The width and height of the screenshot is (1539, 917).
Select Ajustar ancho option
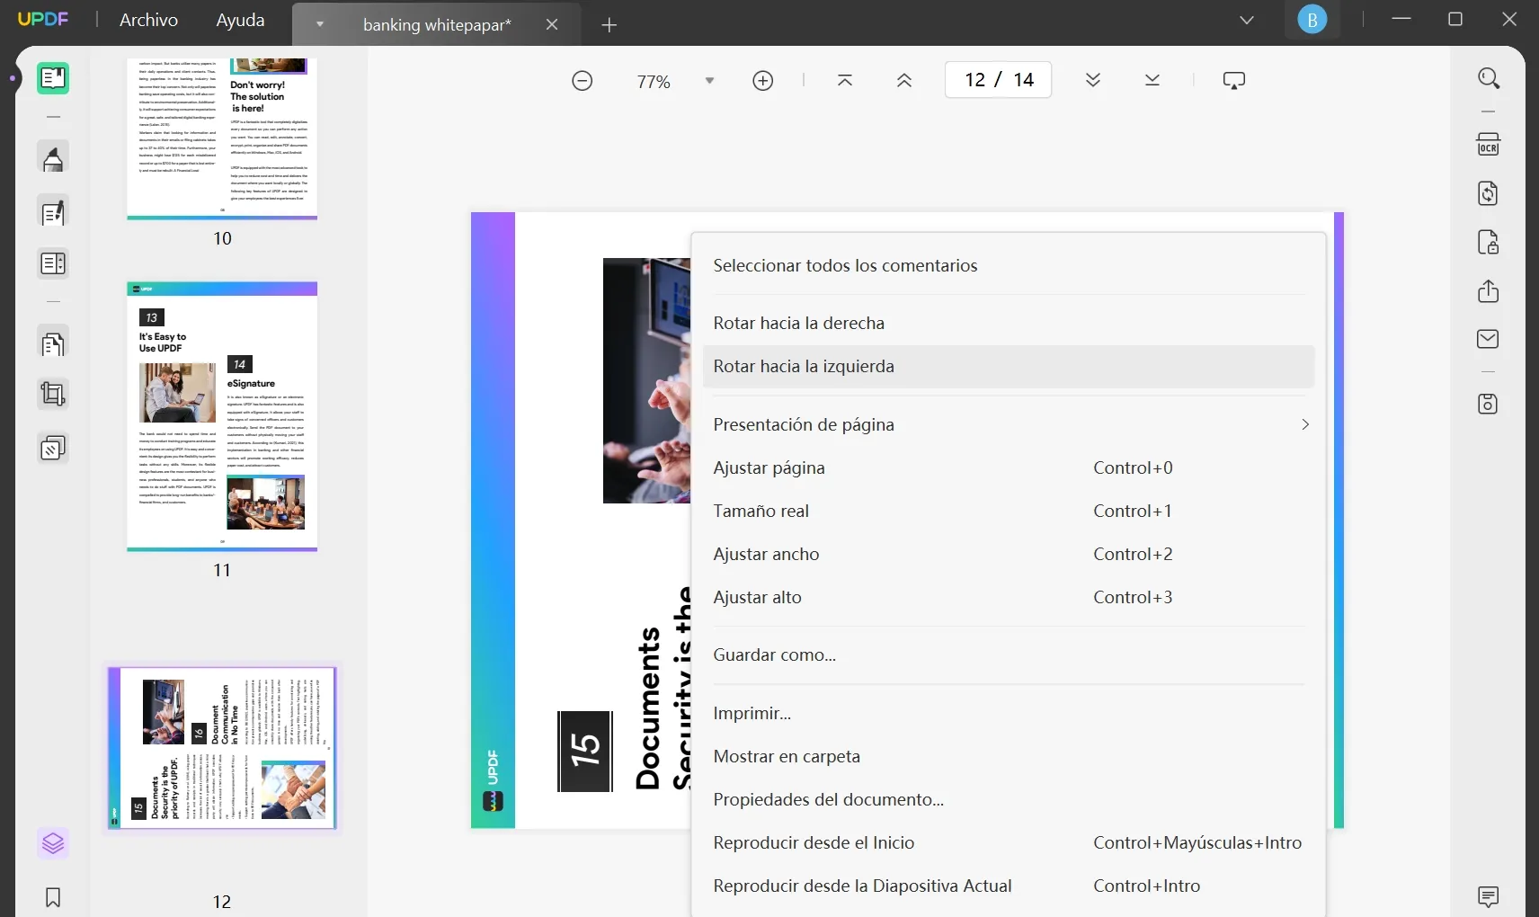tap(1009, 554)
